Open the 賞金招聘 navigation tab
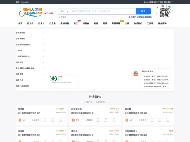This screenshot has height=142, width=190. click(162, 23)
